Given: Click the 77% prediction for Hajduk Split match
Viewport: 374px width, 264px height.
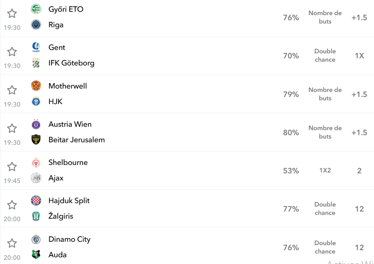Looking at the screenshot, I should (x=291, y=209).
